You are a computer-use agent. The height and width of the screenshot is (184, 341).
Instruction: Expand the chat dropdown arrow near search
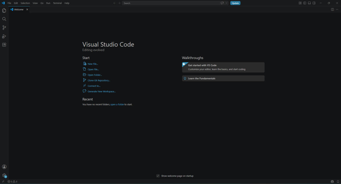tap(226, 3)
